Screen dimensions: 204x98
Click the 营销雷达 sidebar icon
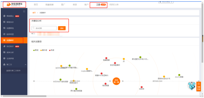coord(4,16)
